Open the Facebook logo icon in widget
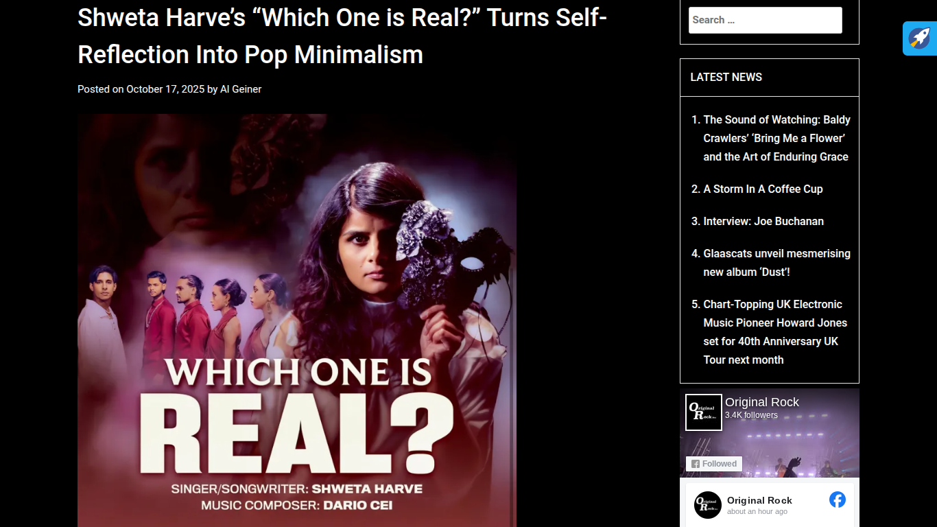Image resolution: width=937 pixels, height=527 pixels. (838, 500)
